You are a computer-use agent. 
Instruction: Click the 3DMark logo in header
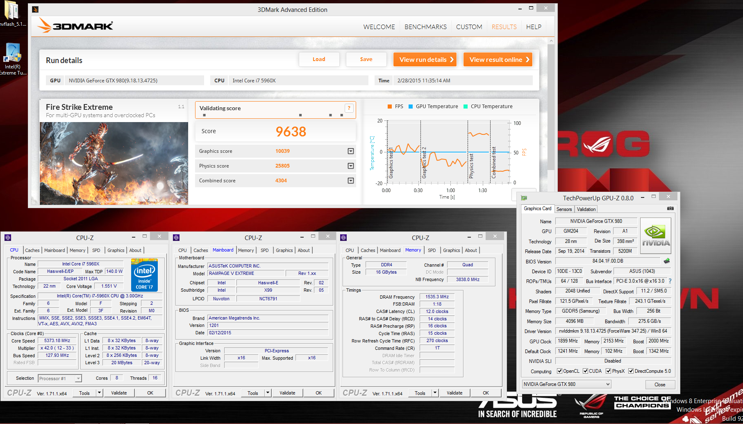(75, 26)
